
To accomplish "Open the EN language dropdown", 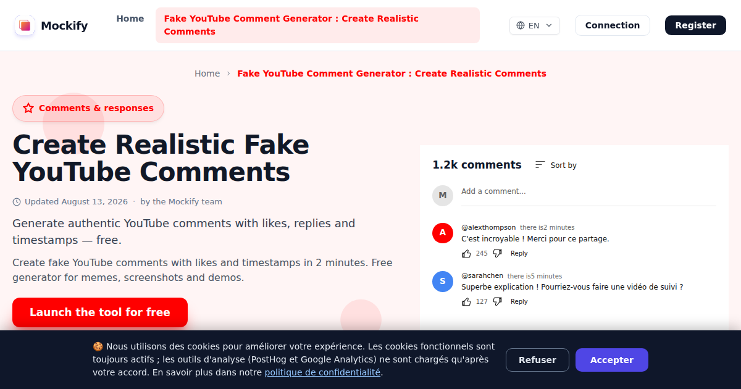I will pyautogui.click(x=535, y=25).
